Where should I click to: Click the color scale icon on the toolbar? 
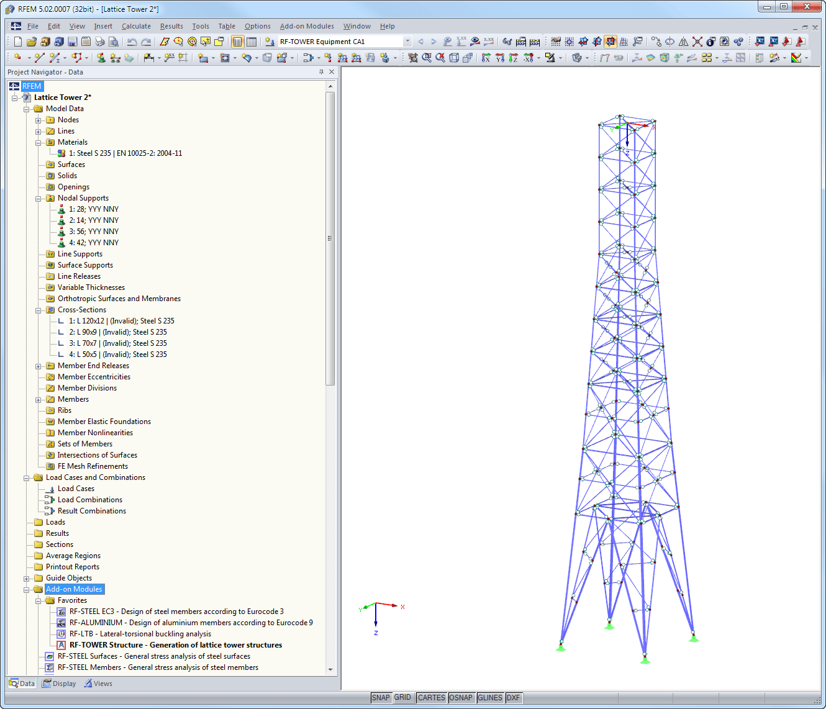pos(796,57)
